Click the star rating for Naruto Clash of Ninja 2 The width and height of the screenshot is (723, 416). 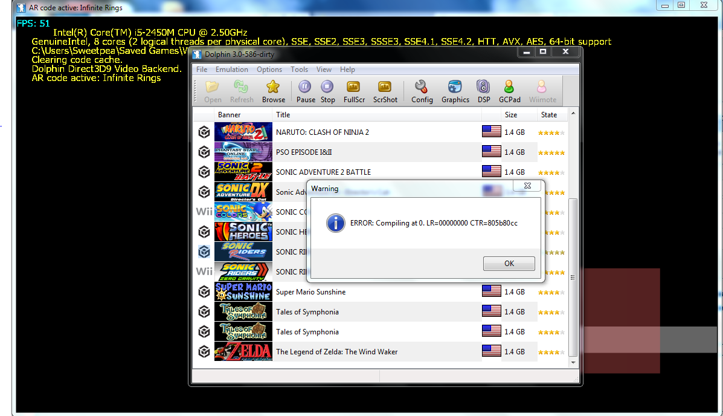click(x=551, y=132)
